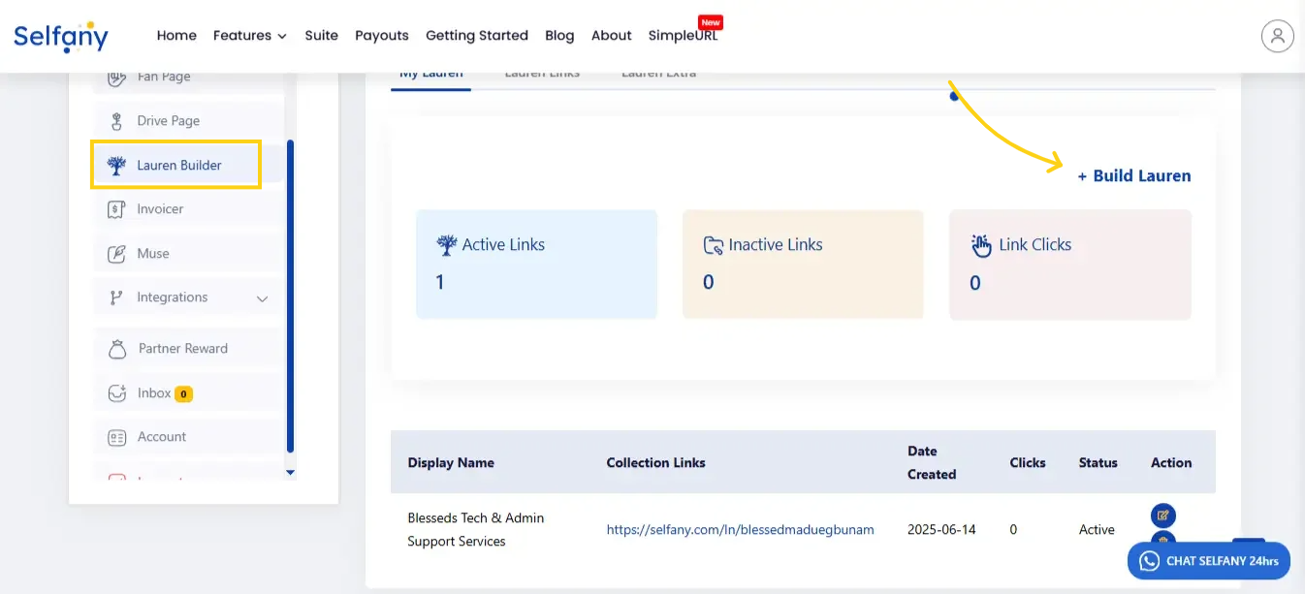Click the Active Links stat card

[536, 265]
